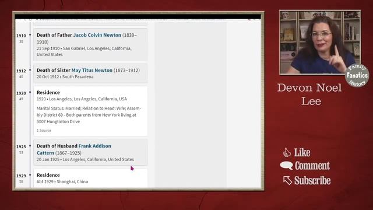Click the 'Death of Father' event text
The image size is (373, 210).
pyautogui.click(x=54, y=35)
